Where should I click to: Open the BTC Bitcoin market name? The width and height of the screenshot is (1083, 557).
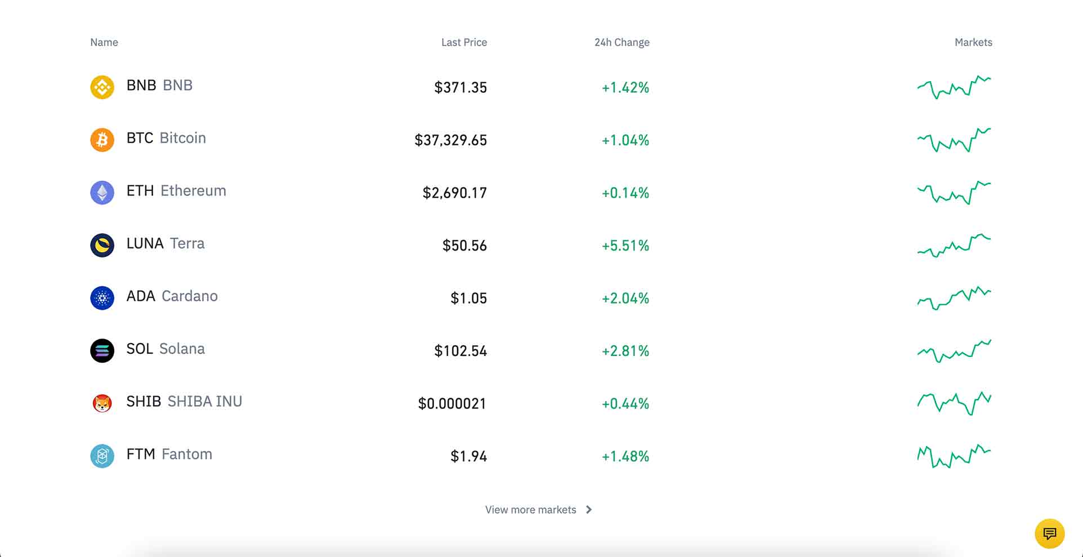coord(166,138)
